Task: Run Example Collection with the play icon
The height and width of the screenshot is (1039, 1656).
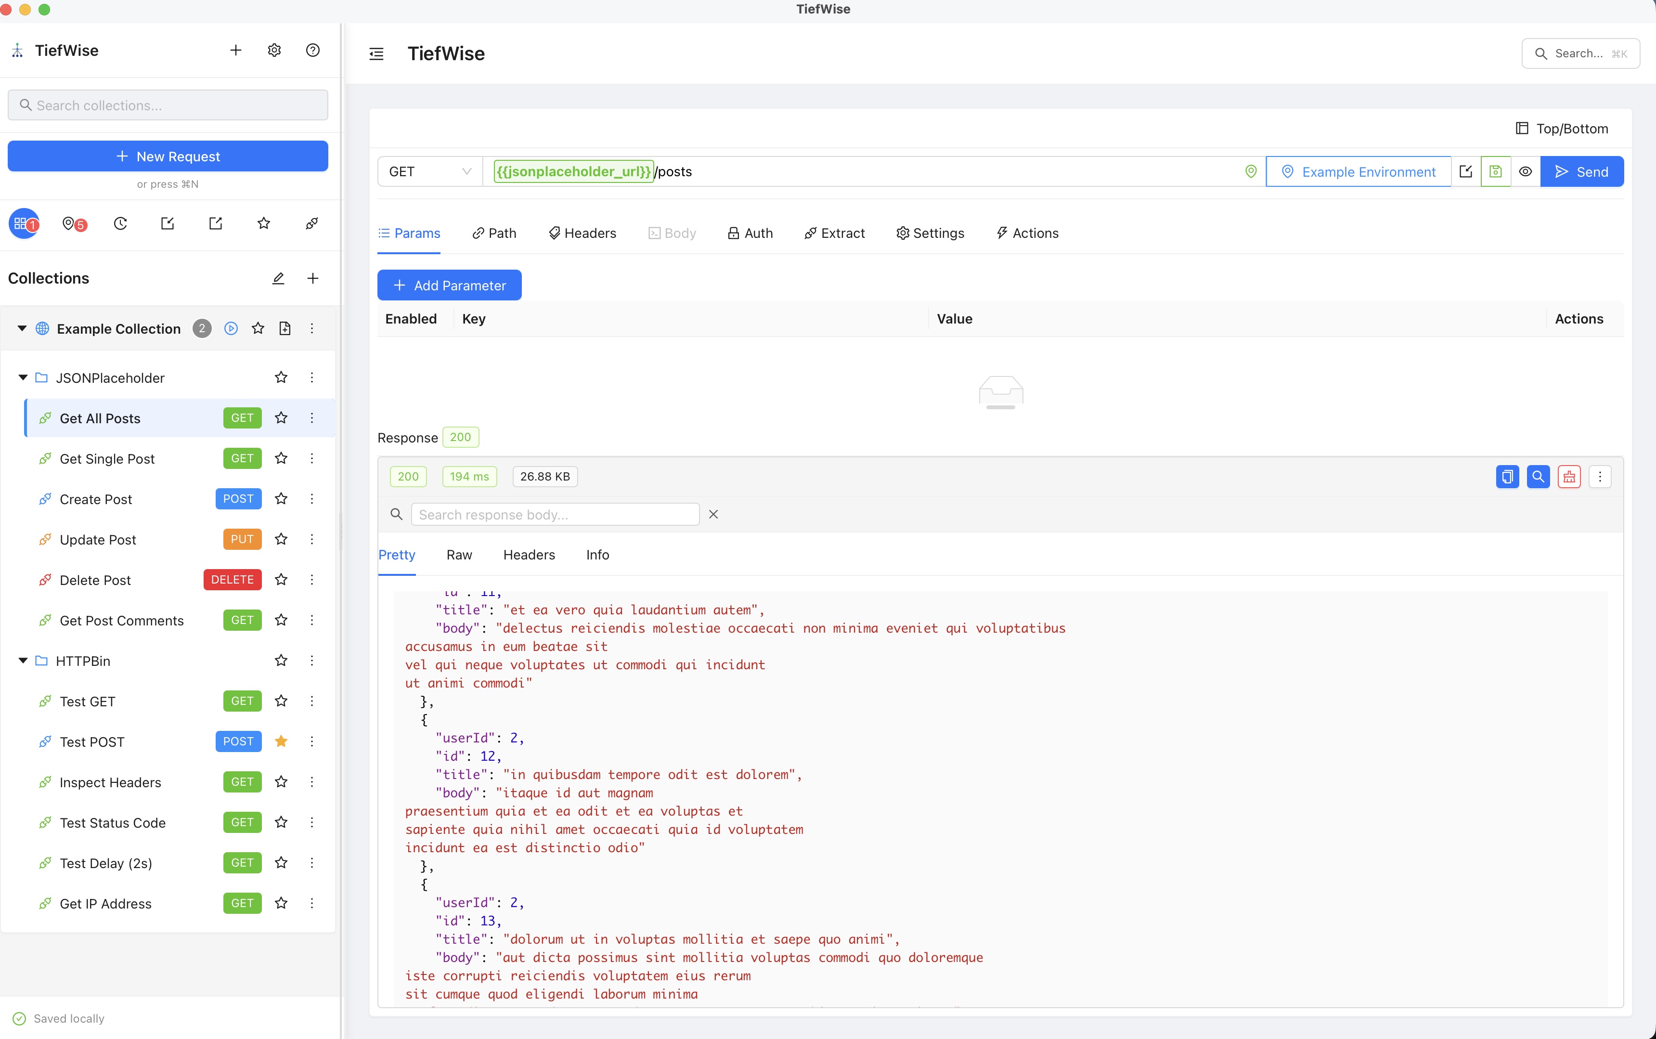Action: 232,328
